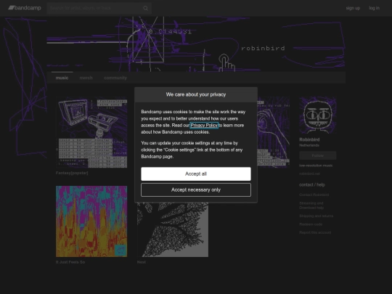Click the contact / help heading
The image size is (392, 294).
coord(312,185)
